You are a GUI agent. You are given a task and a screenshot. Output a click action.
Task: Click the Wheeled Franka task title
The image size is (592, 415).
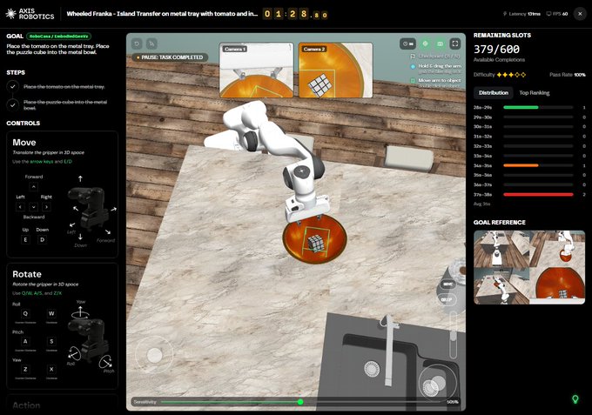[162, 14]
